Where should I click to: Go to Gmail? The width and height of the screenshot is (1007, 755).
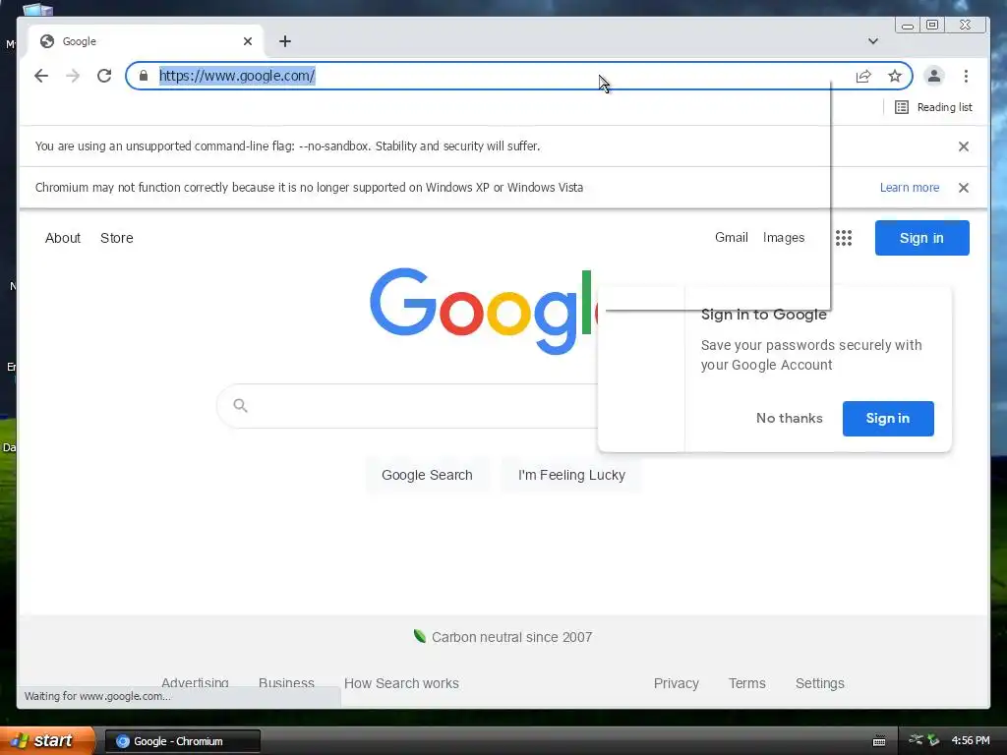(732, 238)
